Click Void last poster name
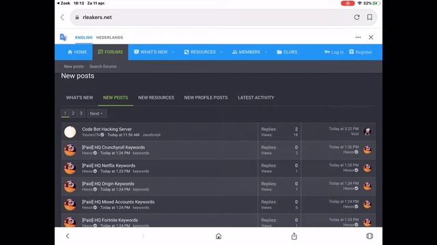Screen dimensions: 437x245 tap(355, 134)
